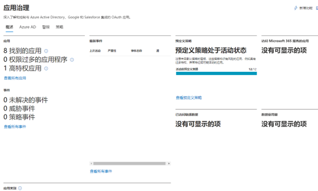The height and width of the screenshot is (191, 318).
Task: Open the 查看预定义策略 link
Action: (x=189, y=98)
